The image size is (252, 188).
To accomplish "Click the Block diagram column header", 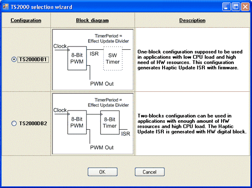I will click(92, 20).
